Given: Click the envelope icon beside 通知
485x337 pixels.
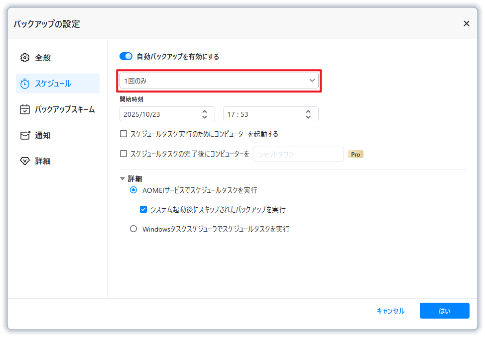Looking at the screenshot, I should pyautogui.click(x=25, y=135).
